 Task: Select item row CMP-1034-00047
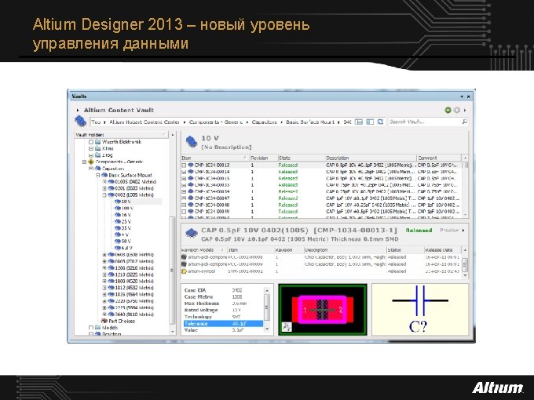pos(321,198)
